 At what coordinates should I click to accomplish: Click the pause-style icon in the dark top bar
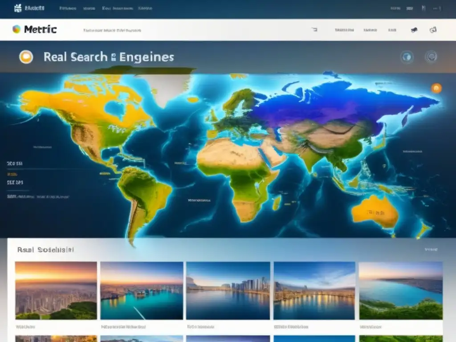423,8
